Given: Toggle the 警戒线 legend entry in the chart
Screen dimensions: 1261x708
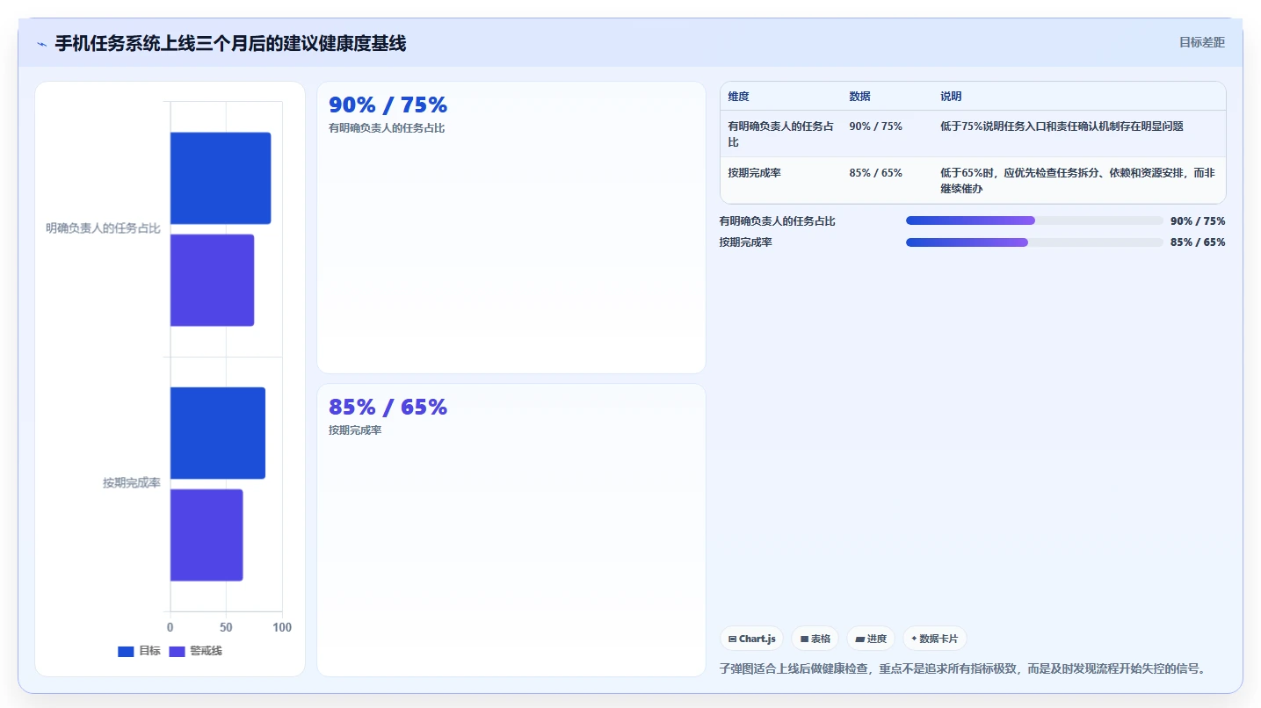Looking at the screenshot, I should pyautogui.click(x=196, y=651).
